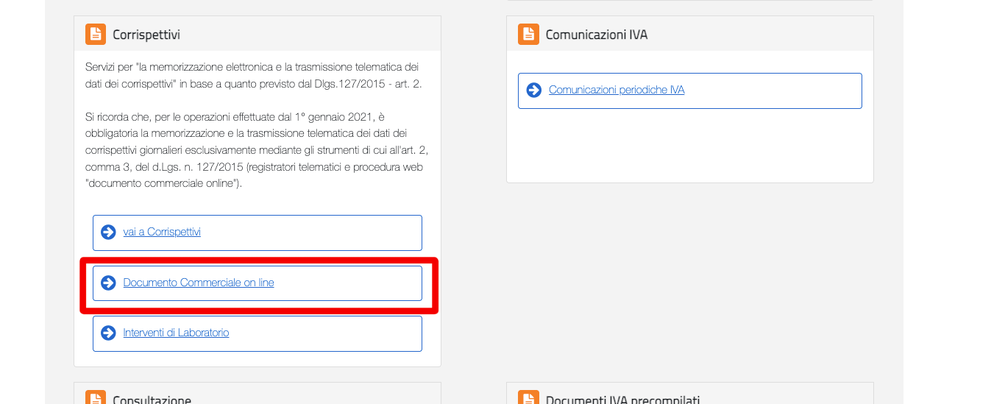
Task: Click the blue arrow icon for vai a Corrispettivi
Action: (x=108, y=233)
